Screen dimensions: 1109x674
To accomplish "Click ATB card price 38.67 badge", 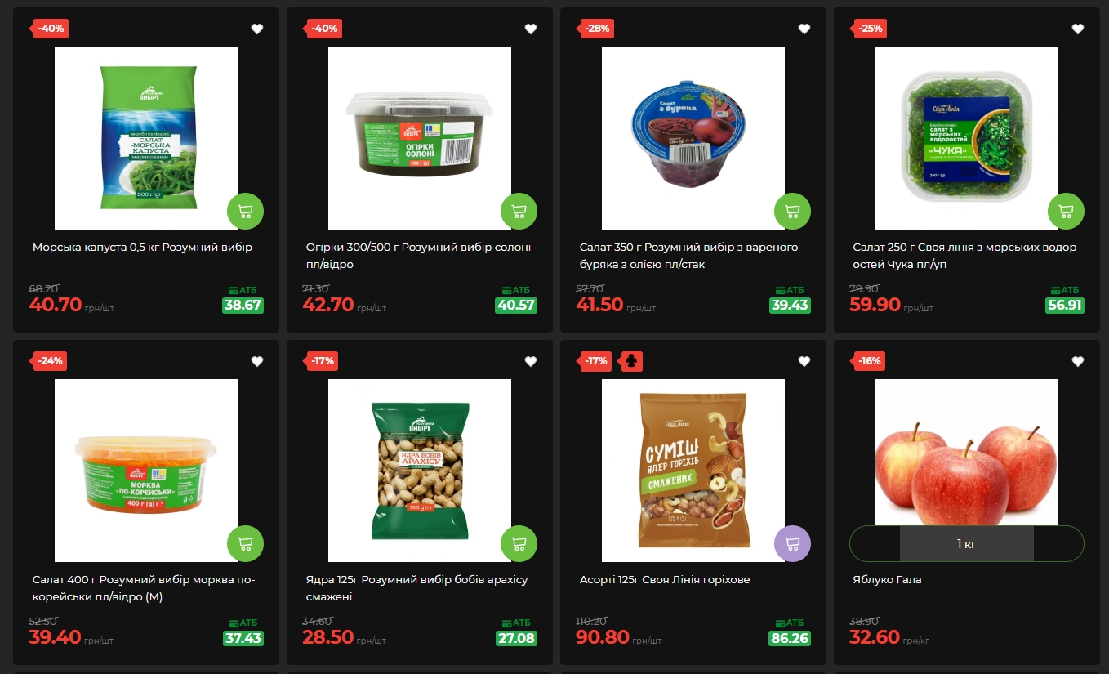I will (x=243, y=306).
